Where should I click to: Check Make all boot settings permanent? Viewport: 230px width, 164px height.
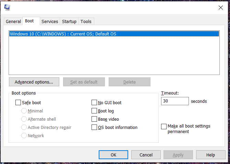pyautogui.click(x=164, y=127)
